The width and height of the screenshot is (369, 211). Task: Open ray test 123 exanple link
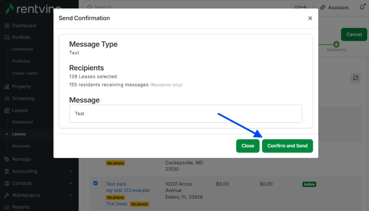128,190
